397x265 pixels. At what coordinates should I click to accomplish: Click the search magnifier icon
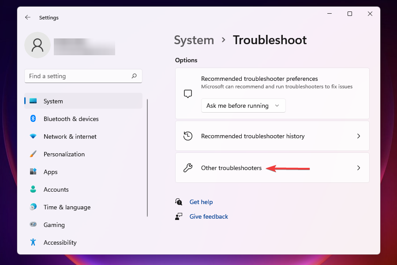(134, 76)
